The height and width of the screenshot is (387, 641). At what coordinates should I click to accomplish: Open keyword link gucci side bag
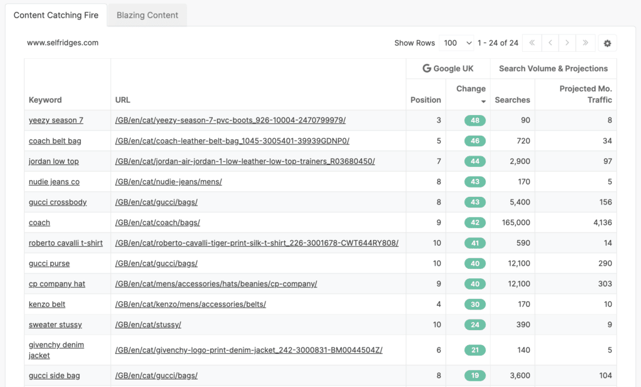[54, 376]
